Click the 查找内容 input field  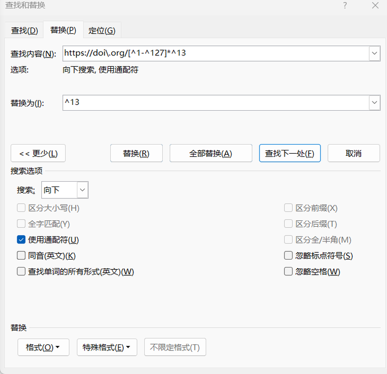(215, 53)
